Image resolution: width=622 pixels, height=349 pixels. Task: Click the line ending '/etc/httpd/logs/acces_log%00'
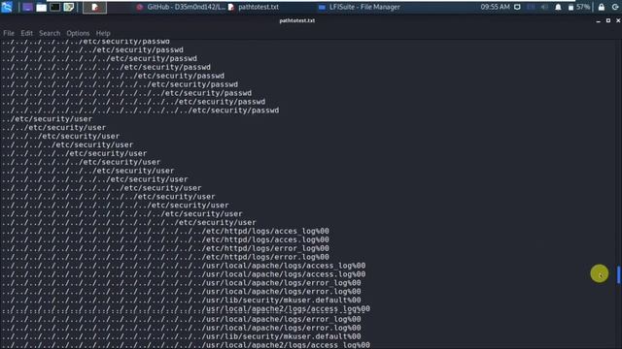165,231
